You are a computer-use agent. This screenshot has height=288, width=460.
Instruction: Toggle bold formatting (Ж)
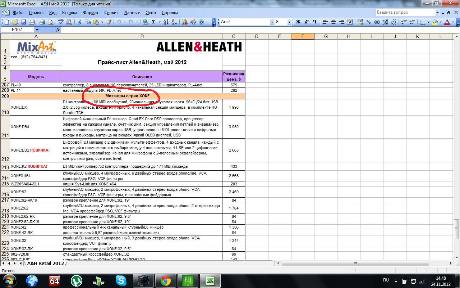298,22
